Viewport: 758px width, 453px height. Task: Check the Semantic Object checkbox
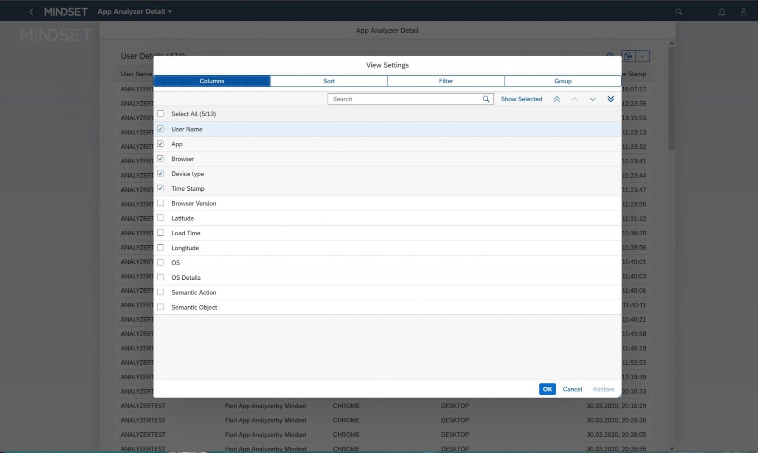point(160,307)
